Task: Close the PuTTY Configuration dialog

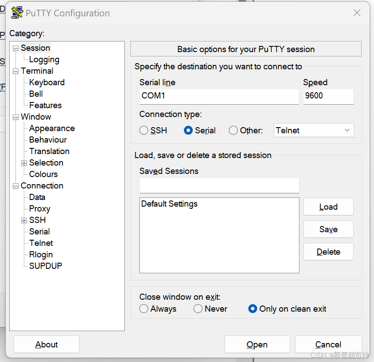Action: [x=357, y=13]
